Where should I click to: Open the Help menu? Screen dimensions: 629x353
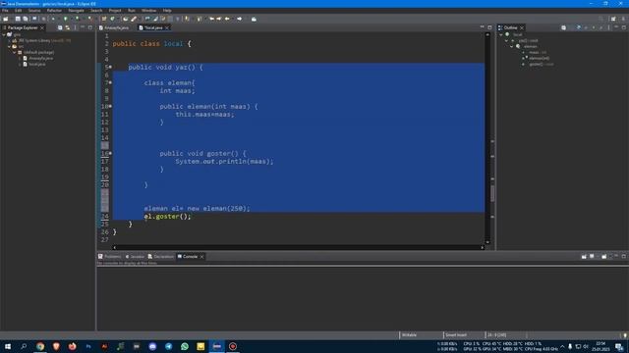pos(167,11)
